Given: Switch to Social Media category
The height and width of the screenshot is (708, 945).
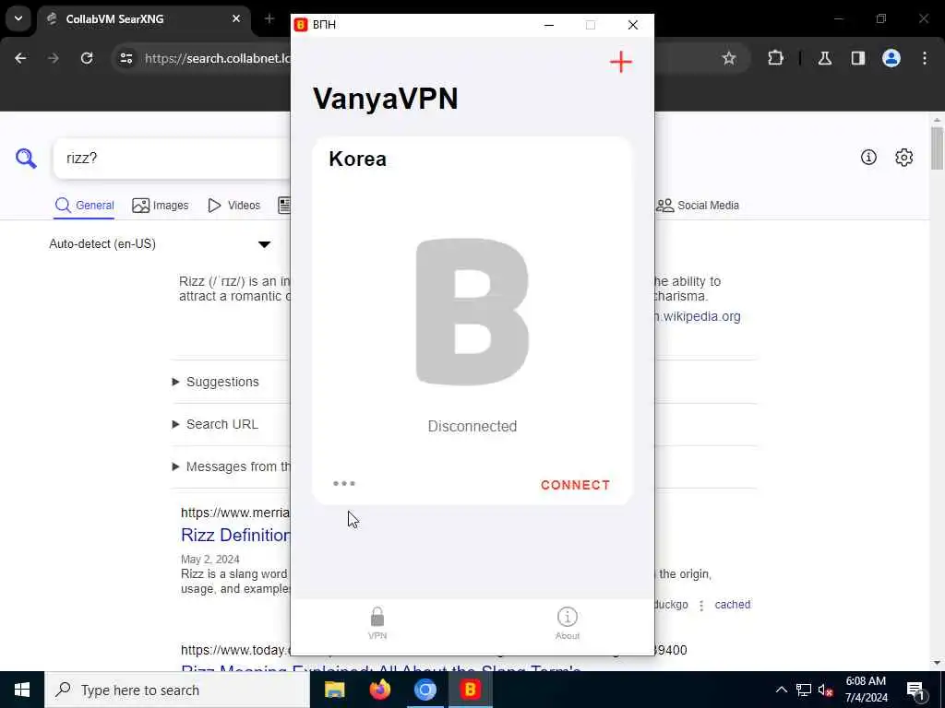Looking at the screenshot, I should click(698, 206).
